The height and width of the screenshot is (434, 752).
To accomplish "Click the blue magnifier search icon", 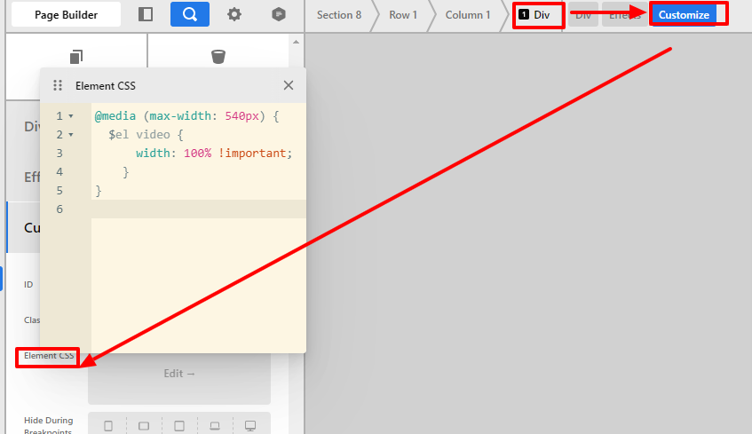I will pyautogui.click(x=190, y=14).
